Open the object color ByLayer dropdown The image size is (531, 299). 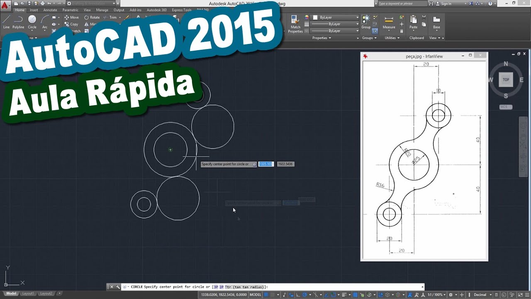point(335,17)
